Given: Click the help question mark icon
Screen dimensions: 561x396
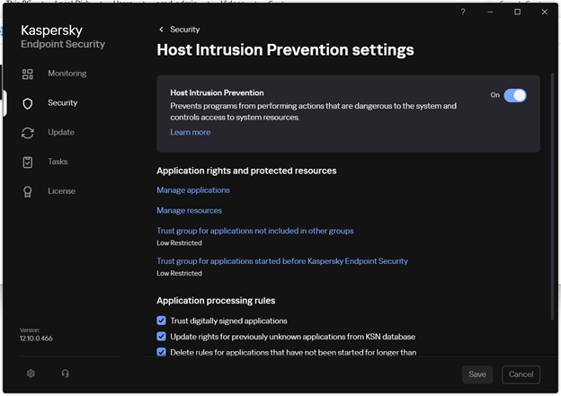Looking at the screenshot, I should coord(463,12).
